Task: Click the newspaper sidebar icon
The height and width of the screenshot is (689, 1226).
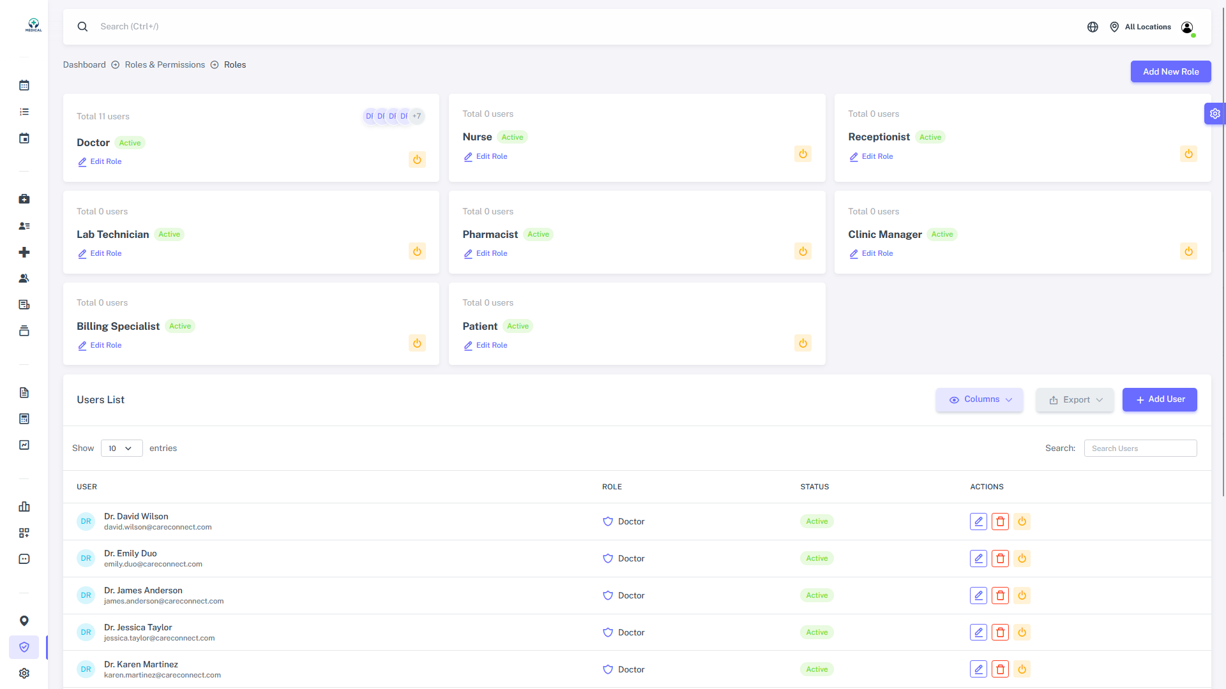Action: point(24,304)
